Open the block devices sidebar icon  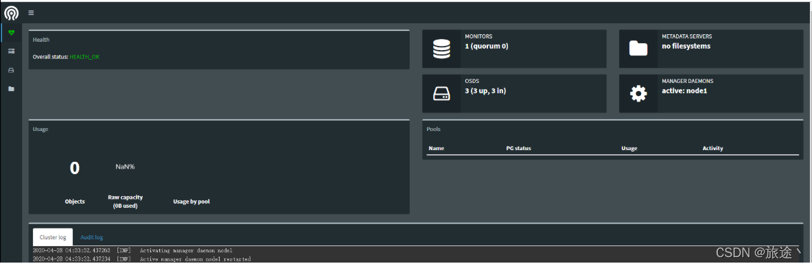(12, 70)
